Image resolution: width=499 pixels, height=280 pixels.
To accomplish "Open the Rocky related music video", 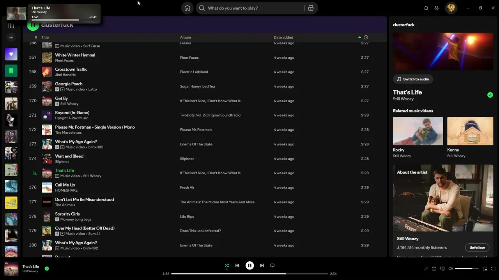I will coord(418,131).
